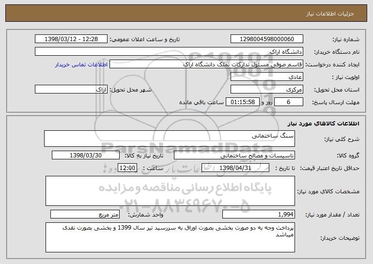This screenshot has width=373, height=264.
Task: Click the label تعداد / مقدار مورد نیاز
Action: (x=332, y=215)
